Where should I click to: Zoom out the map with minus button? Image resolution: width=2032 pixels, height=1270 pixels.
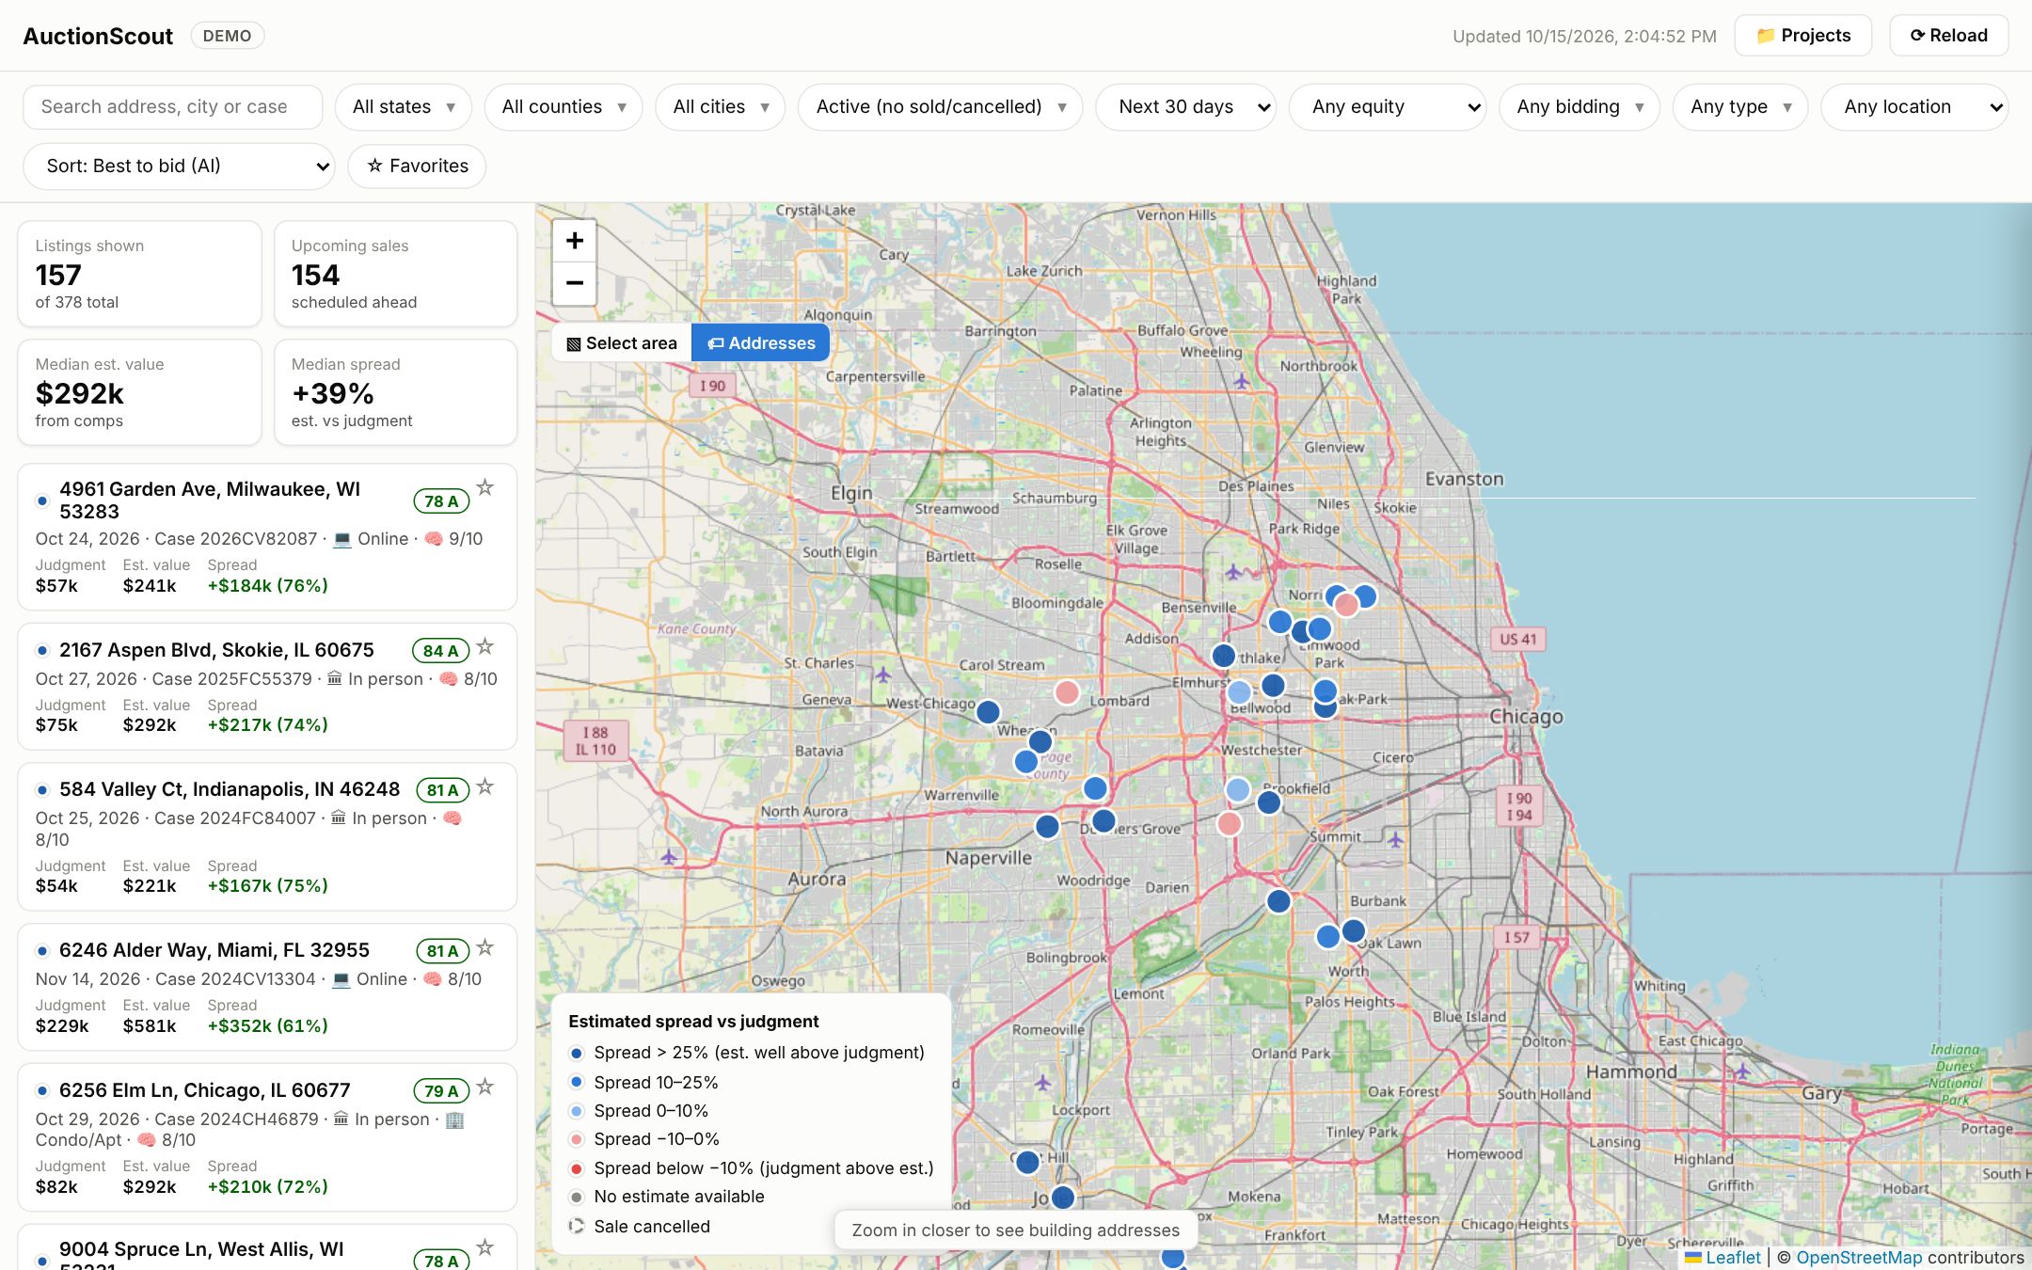(x=574, y=282)
